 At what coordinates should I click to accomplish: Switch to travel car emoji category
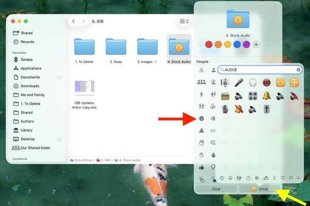[266, 178]
